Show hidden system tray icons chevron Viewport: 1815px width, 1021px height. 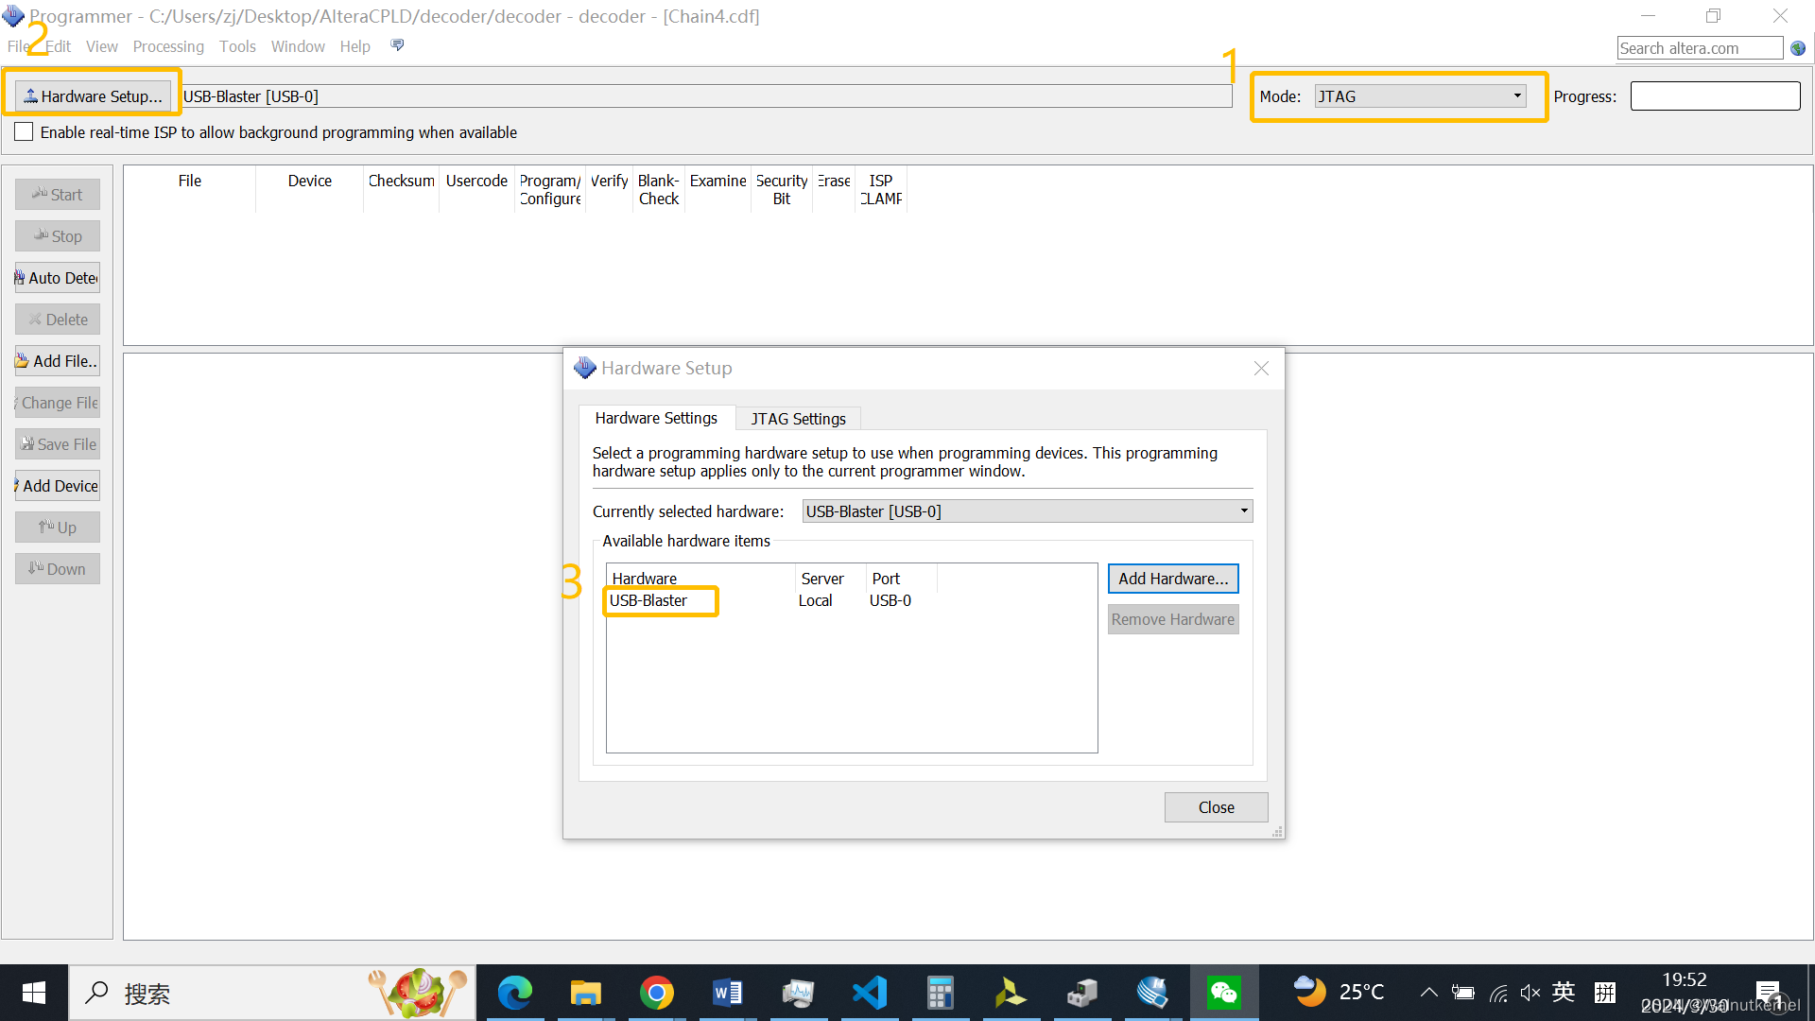pos(1428,993)
